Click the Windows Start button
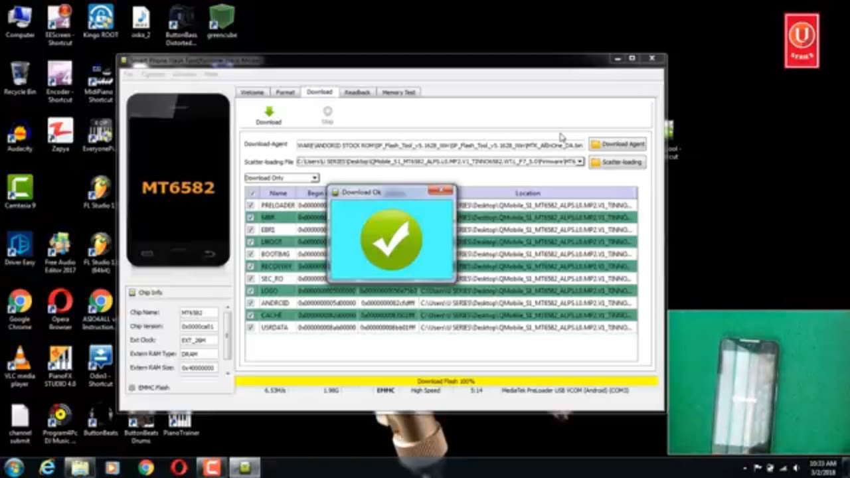The height and width of the screenshot is (478, 850). (14, 467)
